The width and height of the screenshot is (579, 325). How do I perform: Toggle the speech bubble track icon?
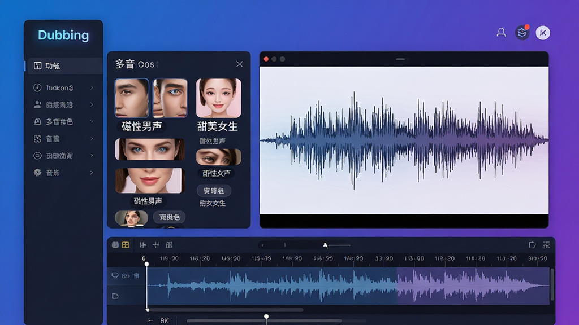tap(115, 275)
